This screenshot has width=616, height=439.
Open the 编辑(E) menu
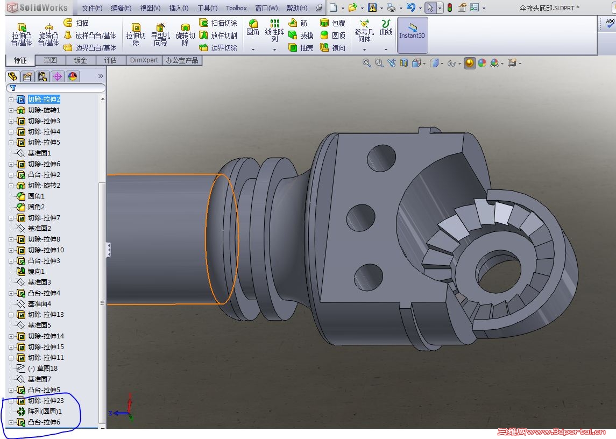click(x=121, y=8)
